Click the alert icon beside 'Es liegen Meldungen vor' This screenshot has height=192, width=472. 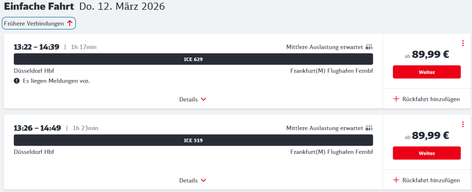17,81
